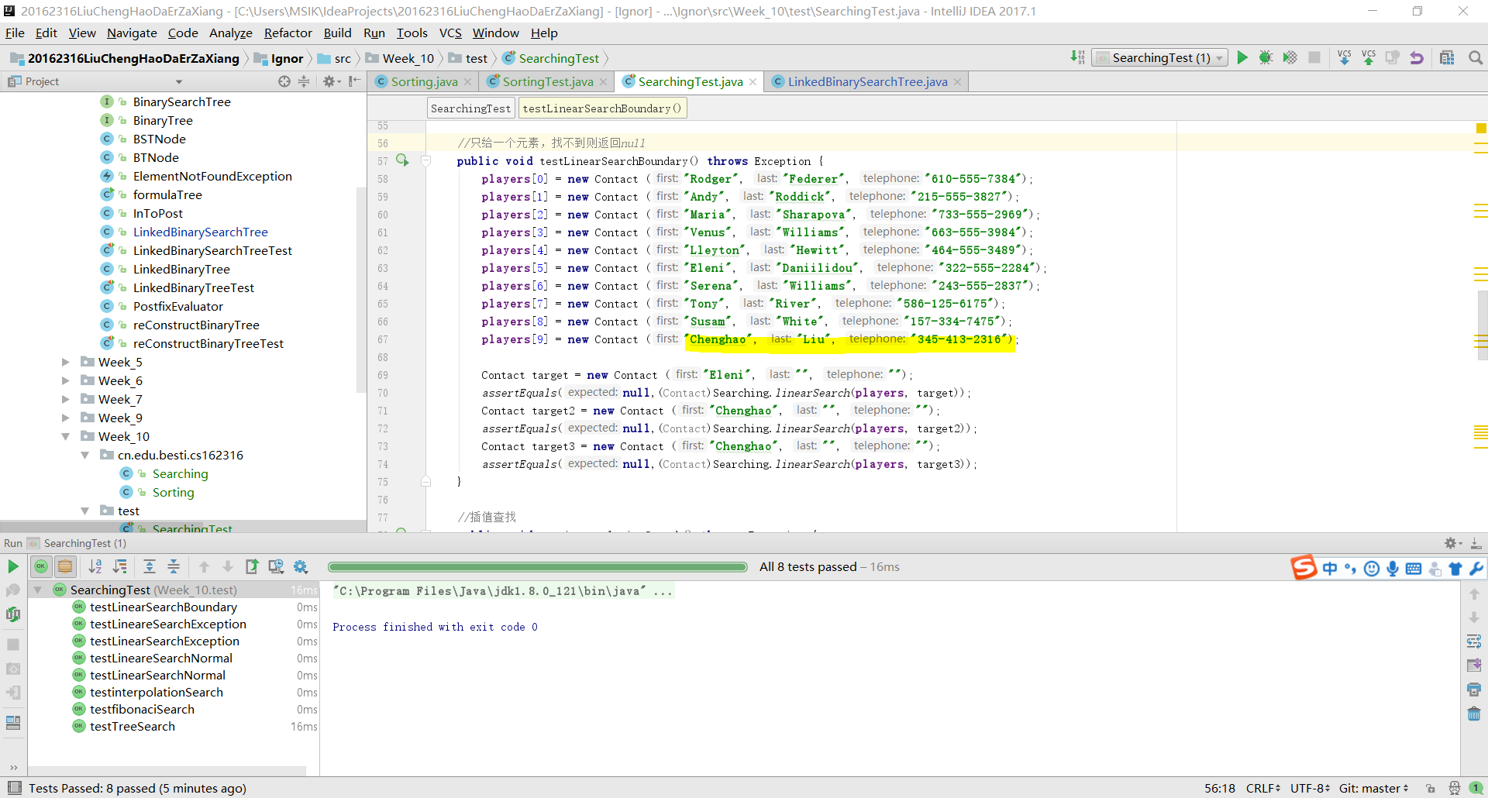Click CRLF line separator selector

[1262, 788]
